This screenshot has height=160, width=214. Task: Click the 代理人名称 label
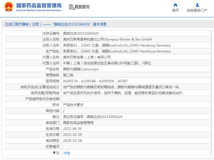pos(51,57)
